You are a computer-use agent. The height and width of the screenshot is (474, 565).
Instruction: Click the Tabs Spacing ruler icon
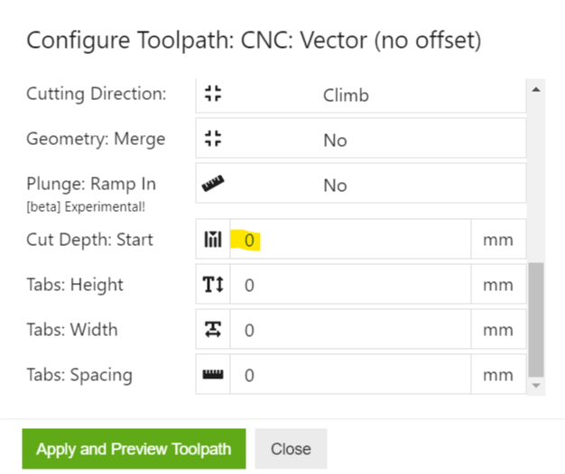213,375
